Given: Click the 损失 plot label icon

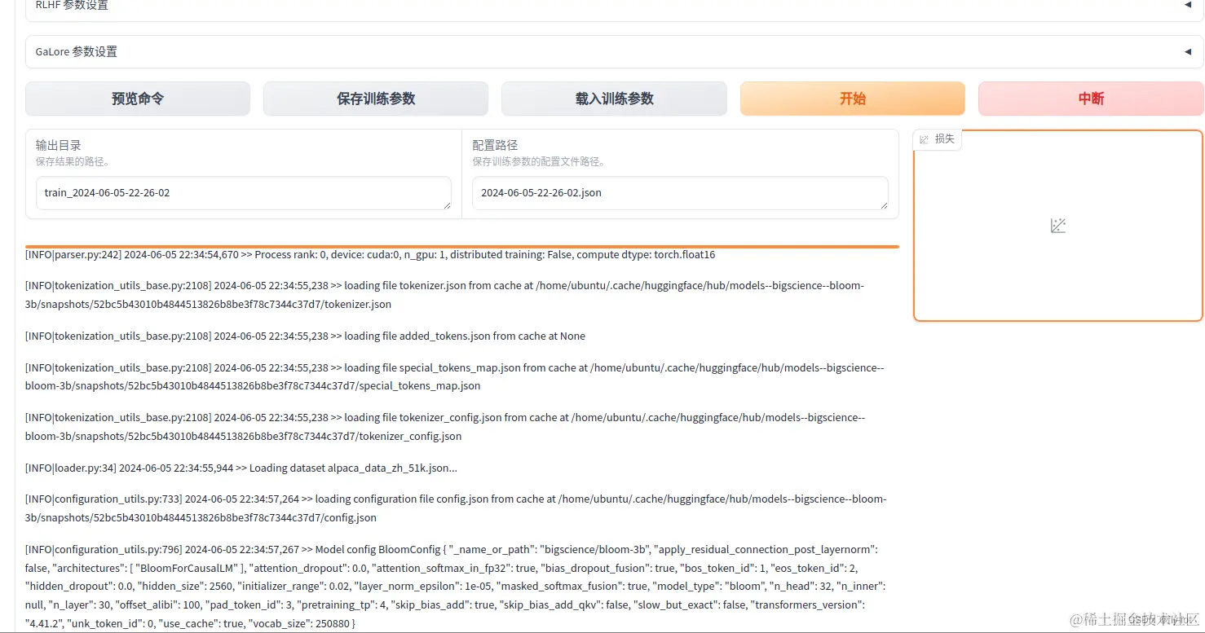Looking at the screenshot, I should pyautogui.click(x=925, y=139).
